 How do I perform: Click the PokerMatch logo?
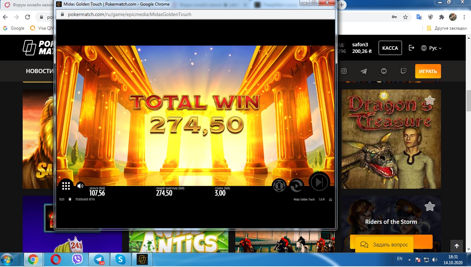38,48
